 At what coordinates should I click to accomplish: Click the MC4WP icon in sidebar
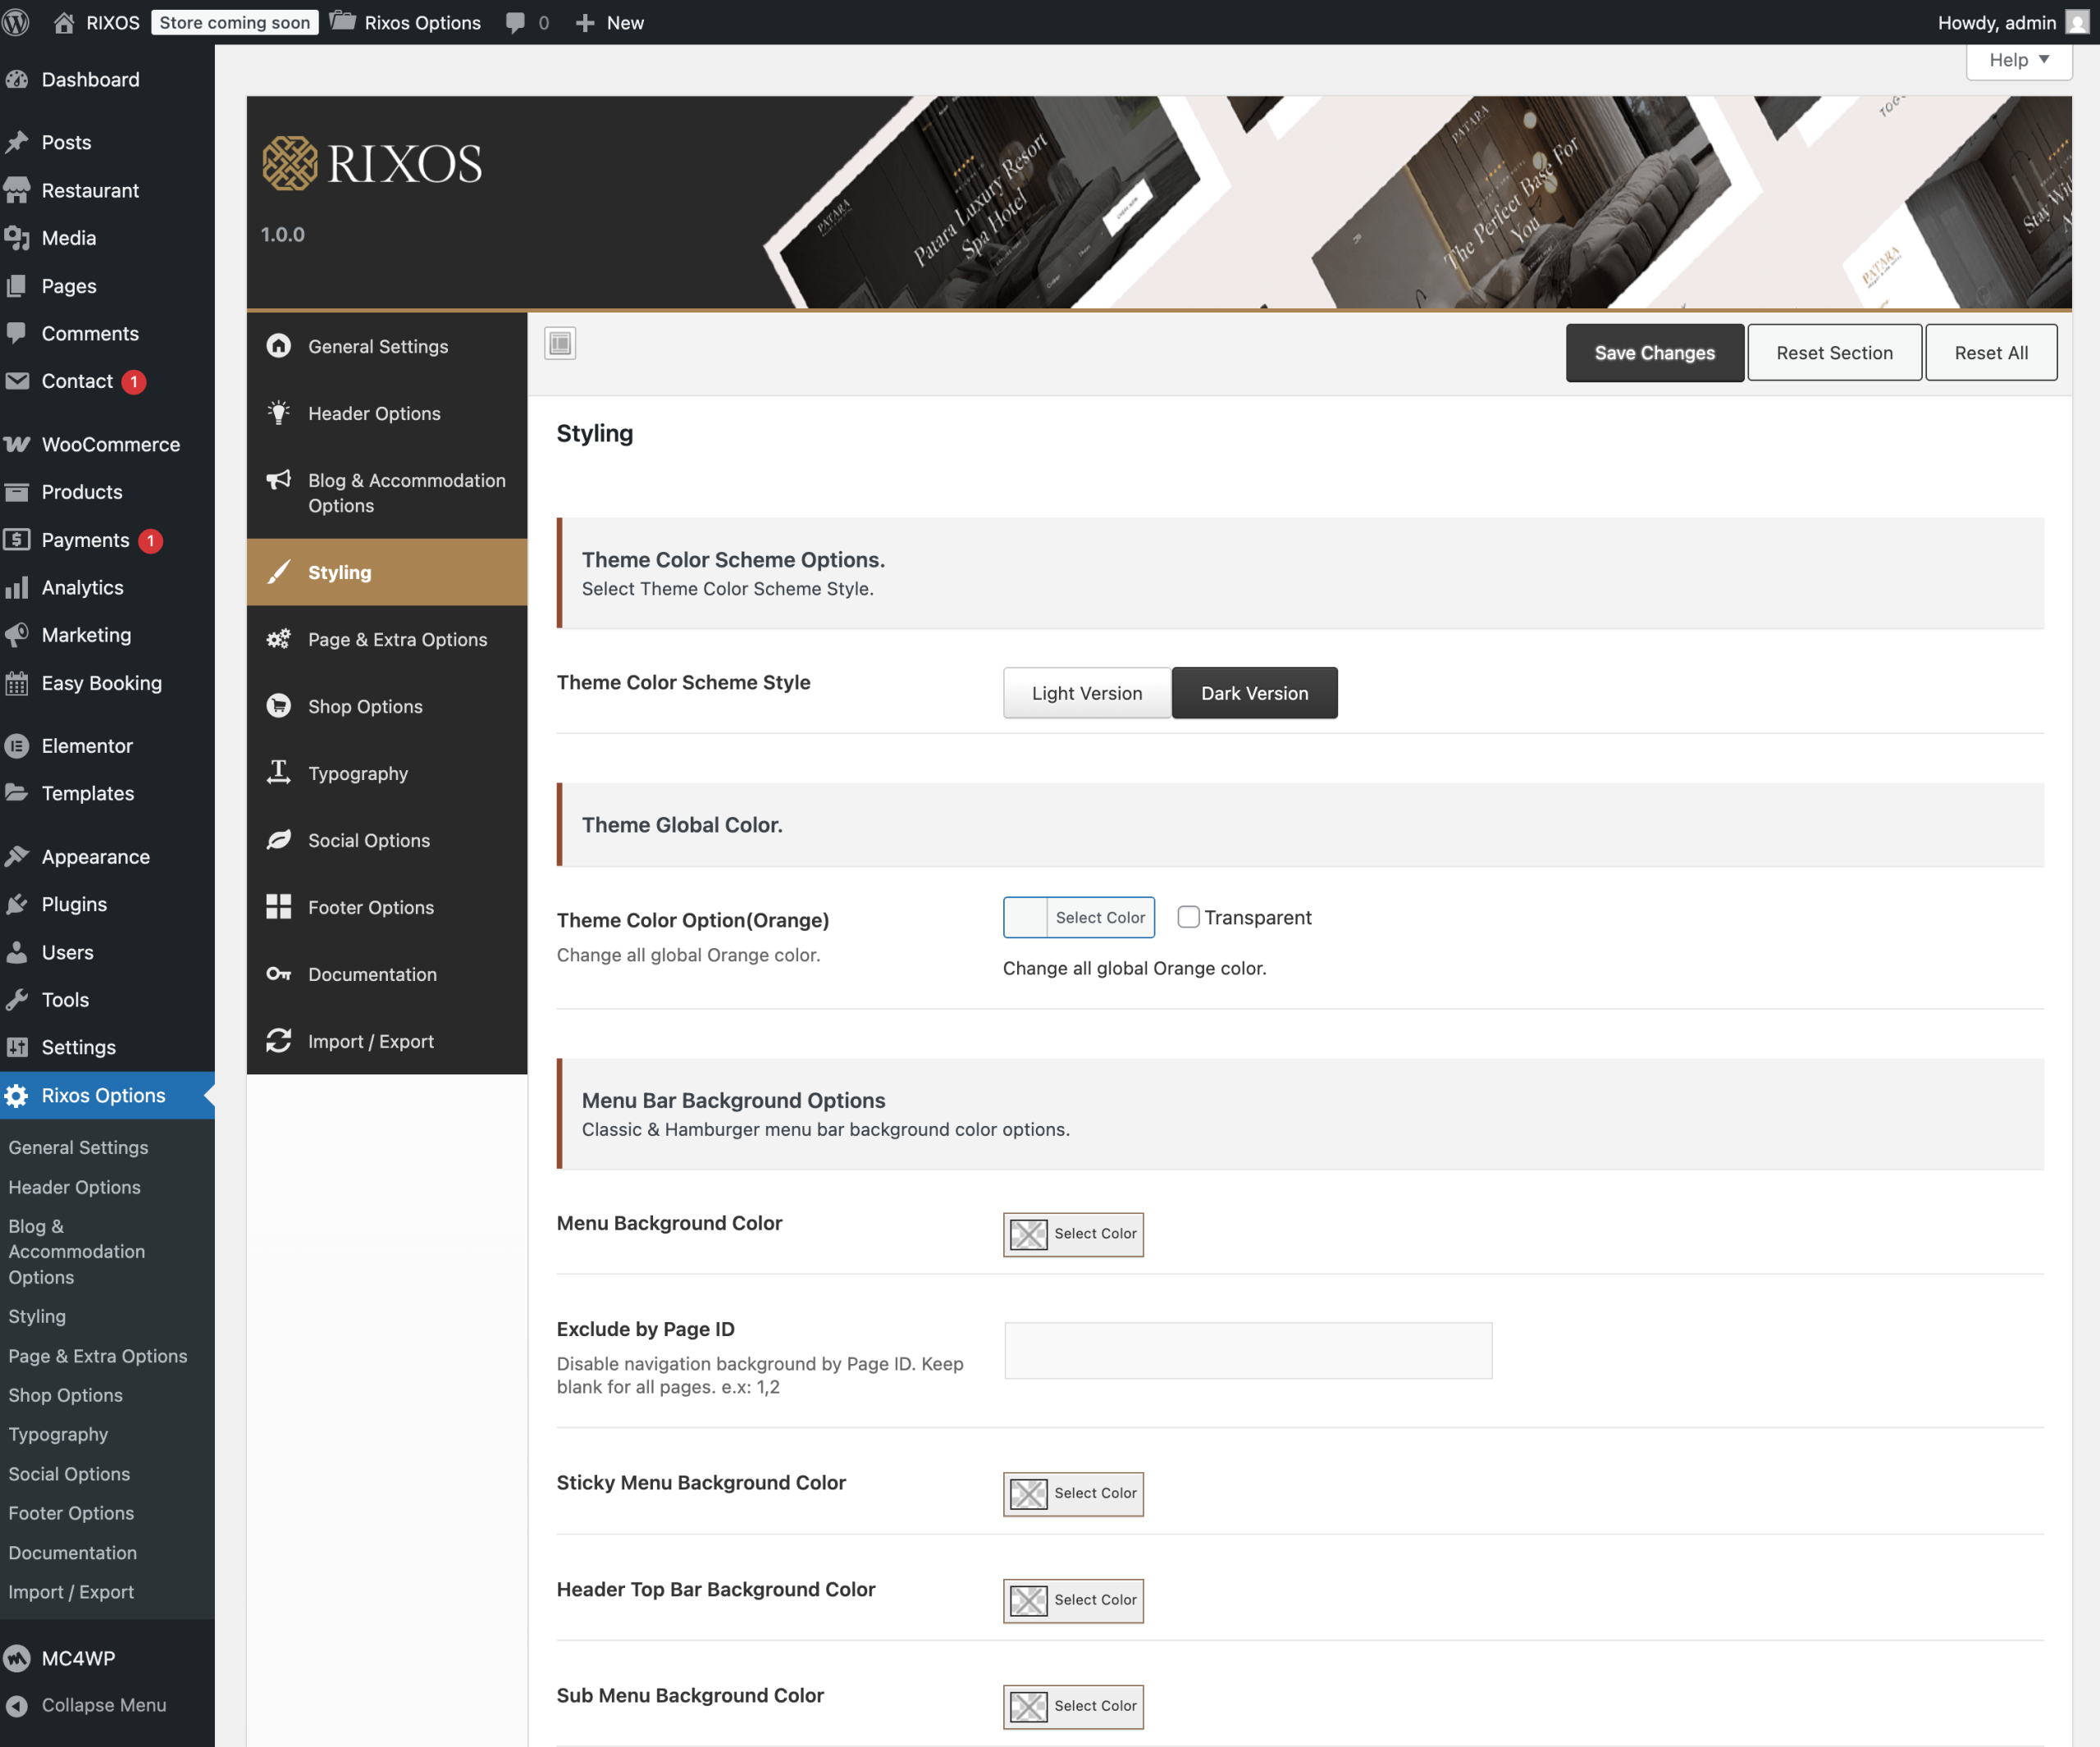[17, 1658]
